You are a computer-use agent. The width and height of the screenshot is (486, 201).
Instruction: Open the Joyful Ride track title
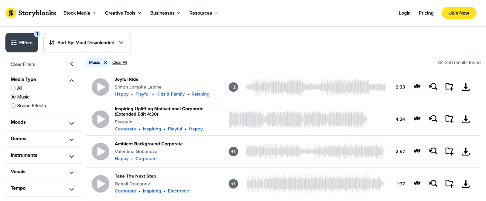point(127,79)
